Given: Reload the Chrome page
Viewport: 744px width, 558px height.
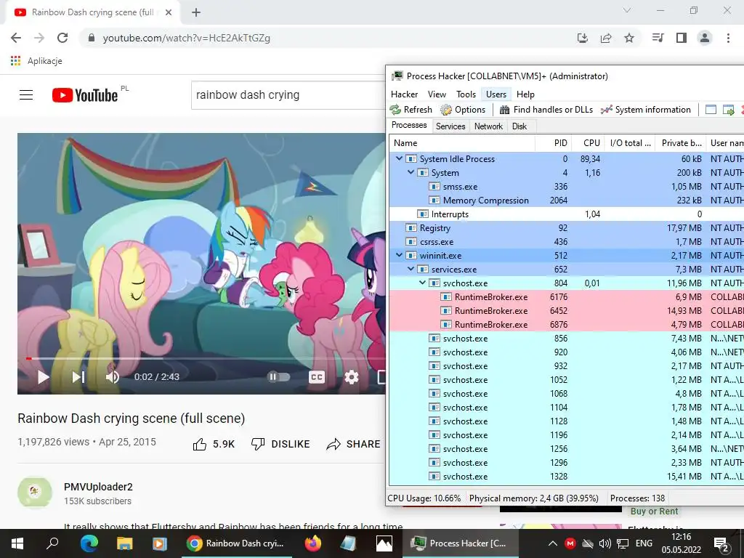Looking at the screenshot, I should click(62, 38).
